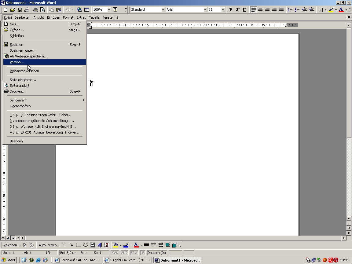The height and width of the screenshot is (264, 352).
Task: Open the highlight color dropdown arrow
Action: tap(336, 10)
